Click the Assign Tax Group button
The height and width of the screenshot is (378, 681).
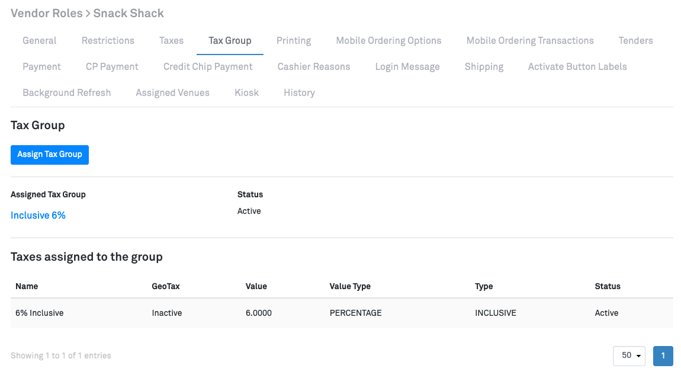click(x=50, y=155)
